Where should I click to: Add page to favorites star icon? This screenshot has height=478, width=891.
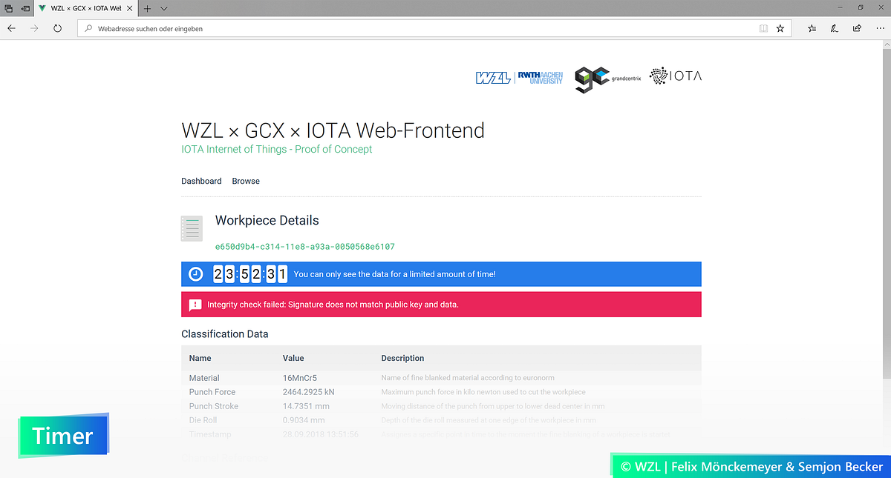pyautogui.click(x=780, y=28)
